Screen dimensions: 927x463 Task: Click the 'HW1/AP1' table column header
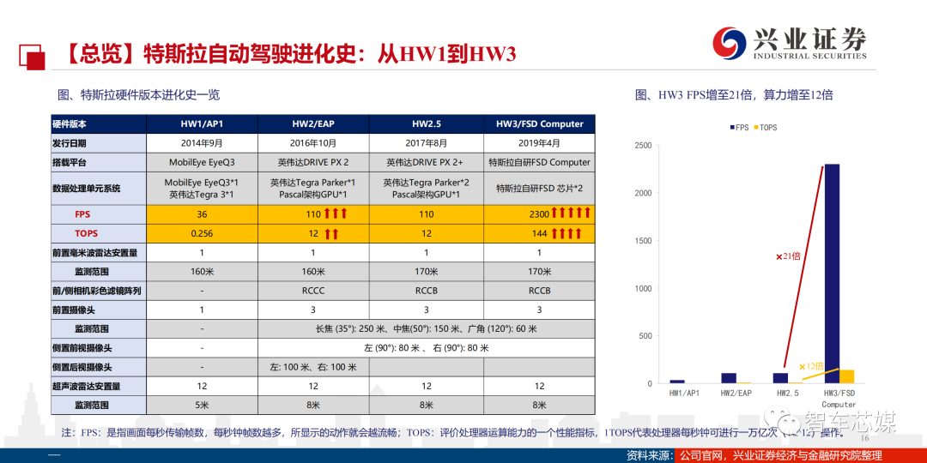point(202,124)
